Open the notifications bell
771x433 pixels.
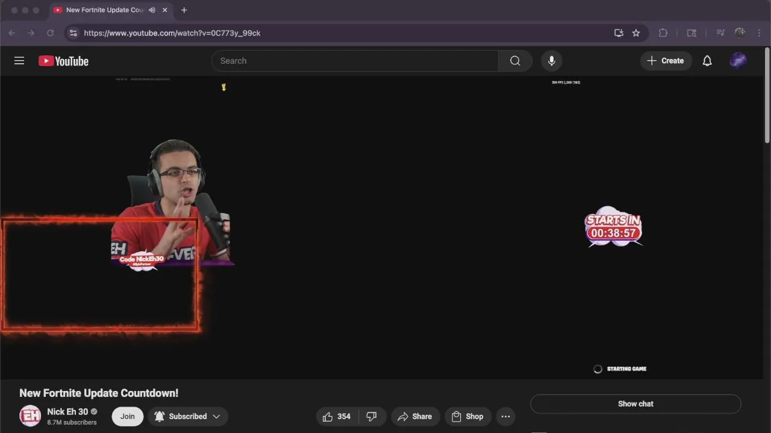click(707, 61)
